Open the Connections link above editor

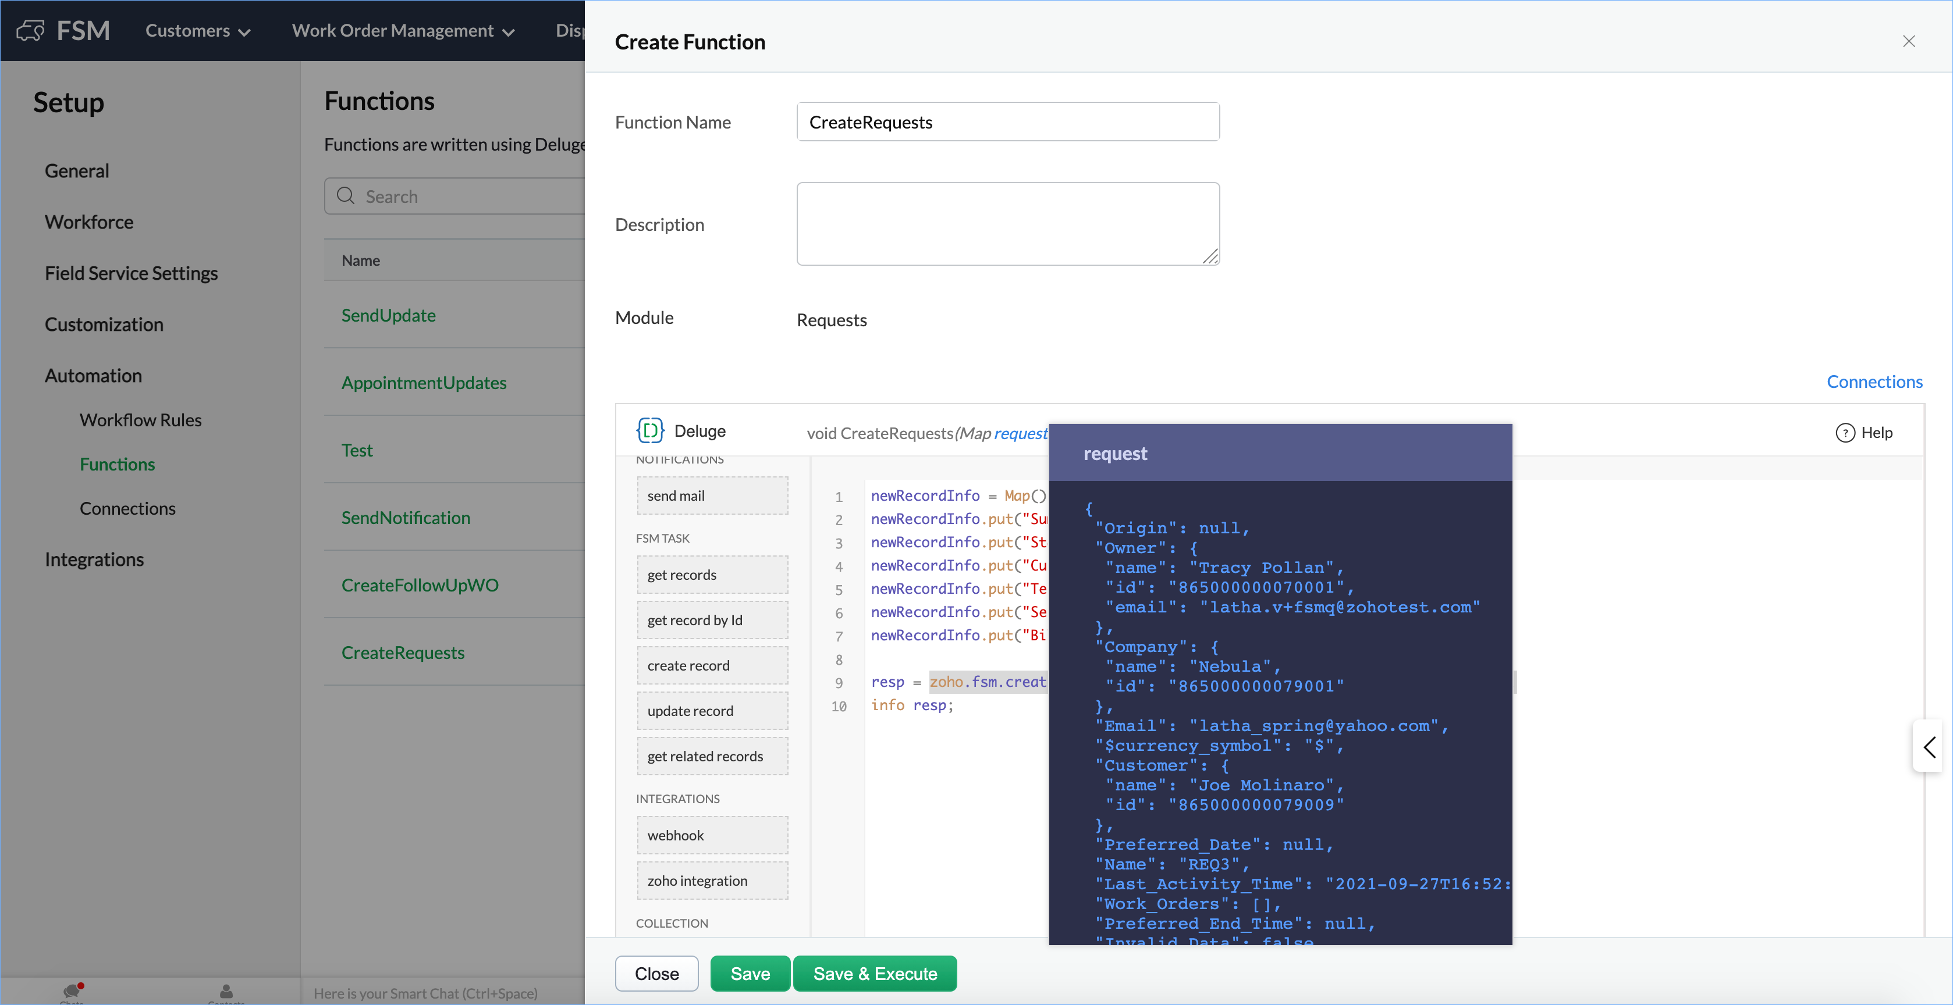click(x=1873, y=381)
